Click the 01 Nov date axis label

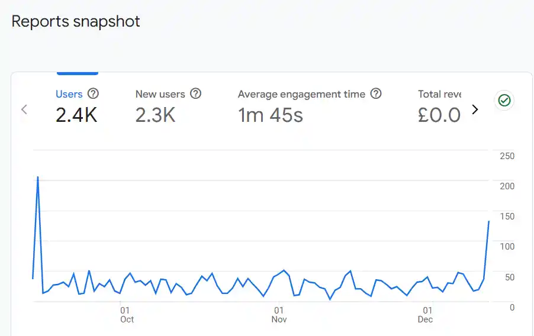tap(279, 315)
